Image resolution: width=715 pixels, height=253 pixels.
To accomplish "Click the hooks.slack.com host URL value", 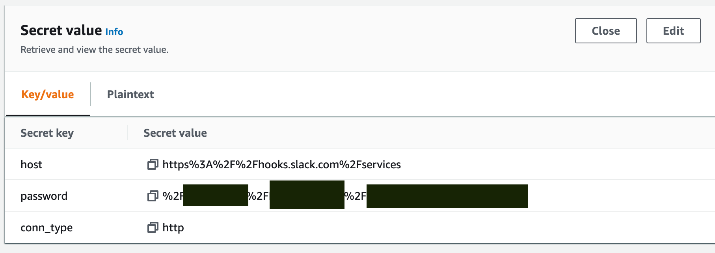I will click(281, 165).
